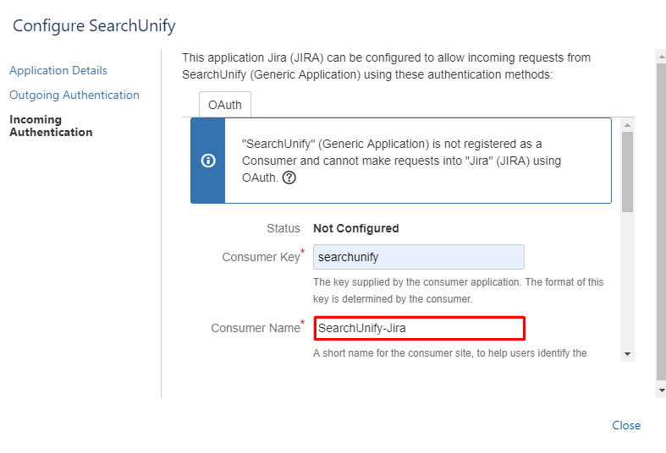Click the Consumer Name label
The width and height of the screenshot is (666, 453).
tap(256, 328)
